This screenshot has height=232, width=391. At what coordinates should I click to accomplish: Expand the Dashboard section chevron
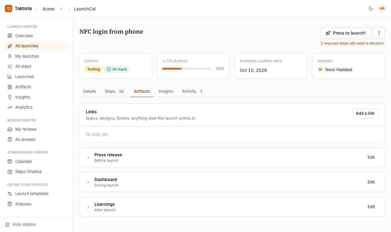pos(88,182)
